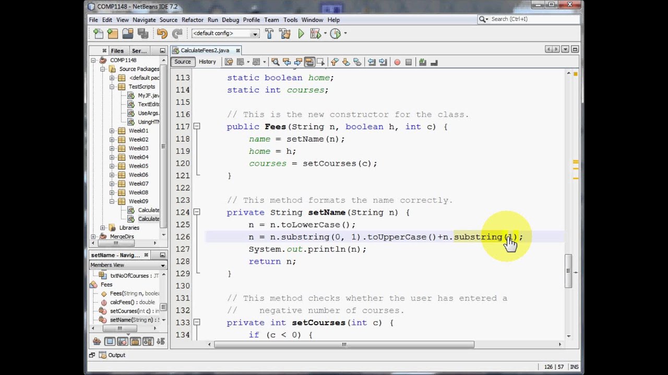Click the Comment code icon
This screenshot has height=375, width=668.
coord(423,62)
